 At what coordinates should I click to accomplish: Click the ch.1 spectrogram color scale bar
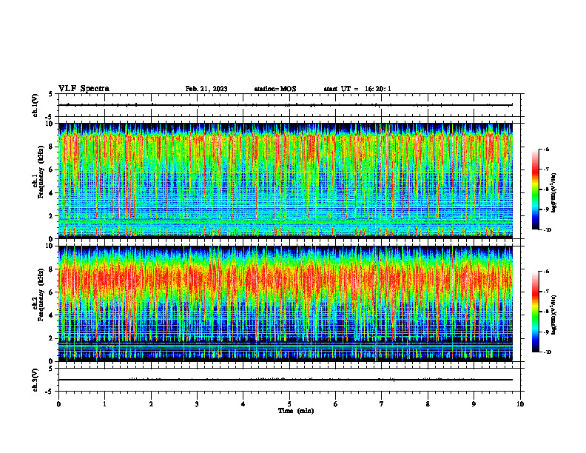(535, 189)
